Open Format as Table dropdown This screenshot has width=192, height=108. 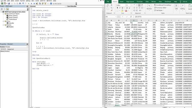pos(160,8)
